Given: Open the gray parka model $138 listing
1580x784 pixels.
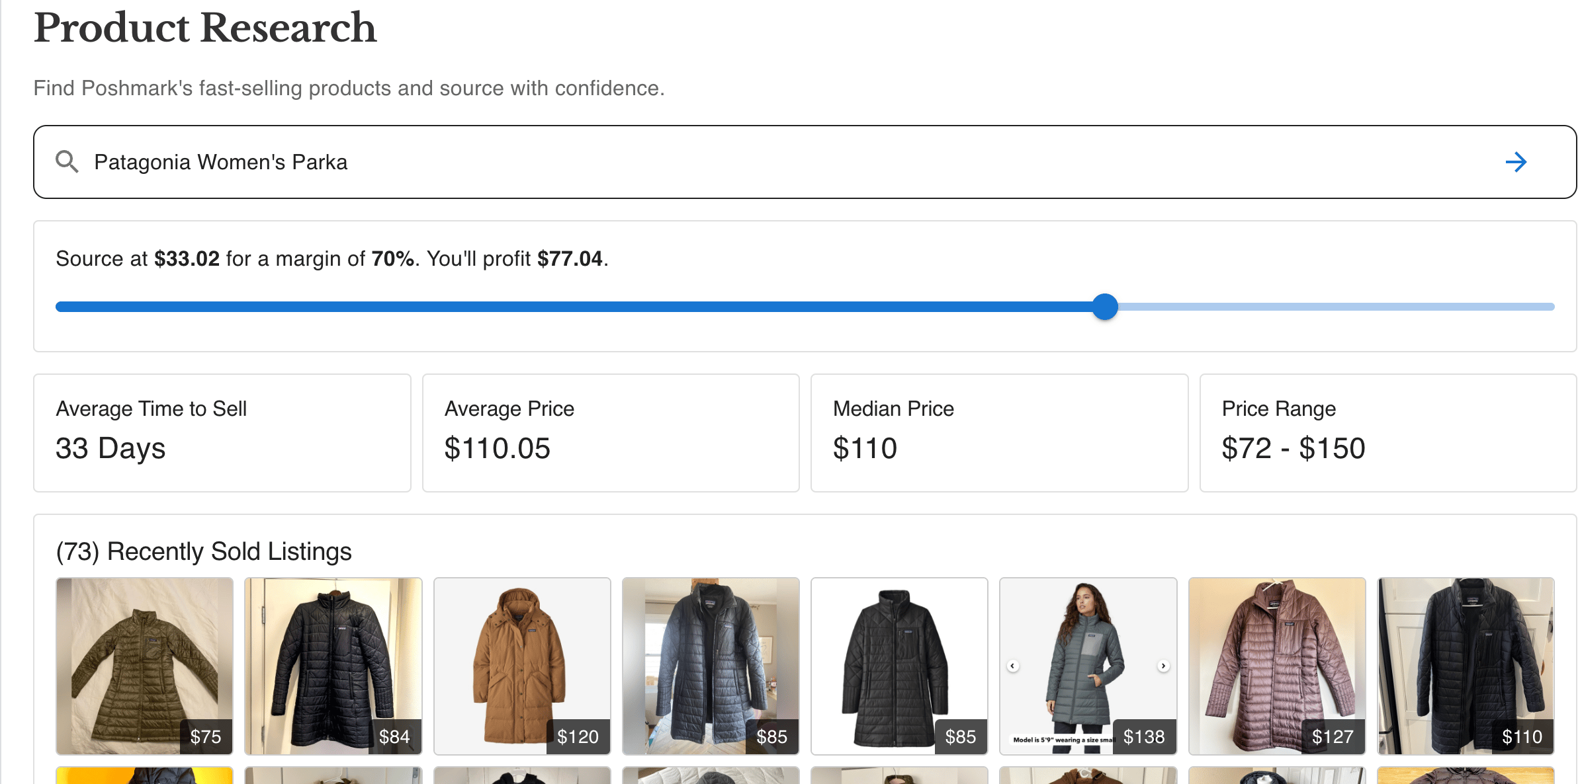Looking at the screenshot, I should (x=1088, y=666).
